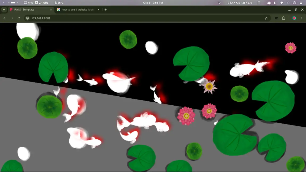The image size is (306, 172).
Task: Click the 2.1 GHz CPU frequency indicator
Action: click(x=42, y=3)
